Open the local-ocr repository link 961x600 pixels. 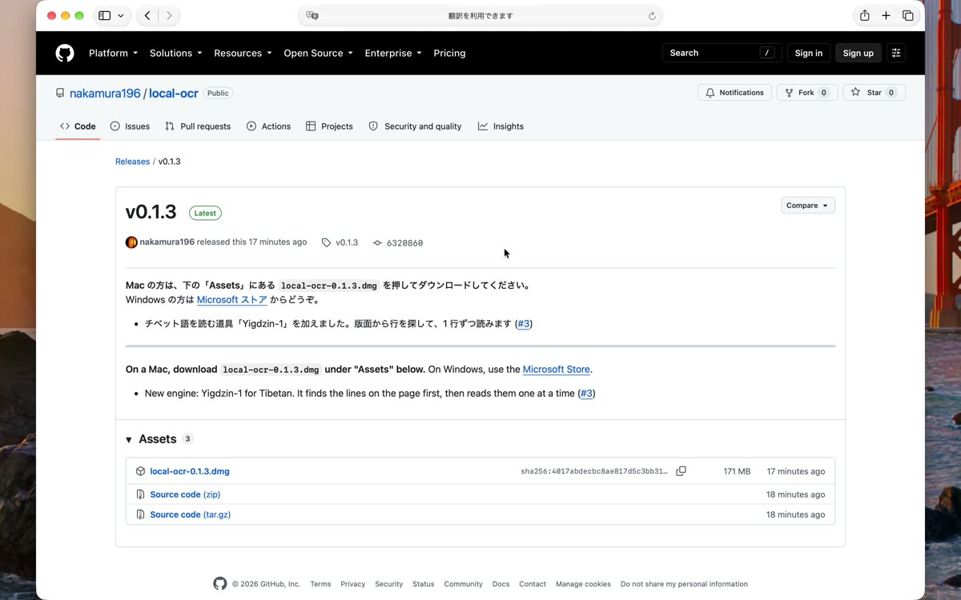174,94
